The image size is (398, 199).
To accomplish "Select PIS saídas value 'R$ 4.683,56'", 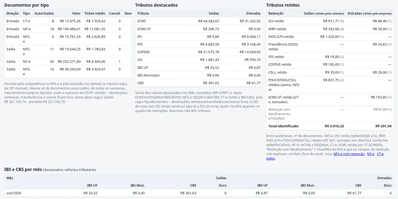I will 209,44.
